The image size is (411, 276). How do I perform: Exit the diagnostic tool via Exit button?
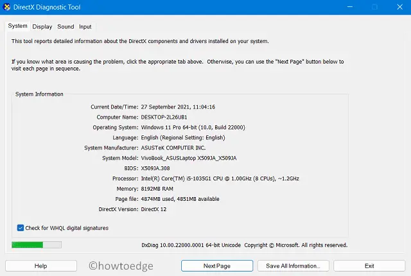pos(369,266)
